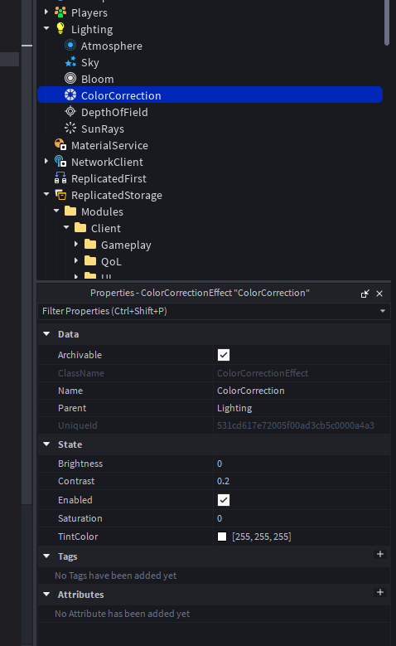Select the DepthOfField tree item

click(114, 112)
